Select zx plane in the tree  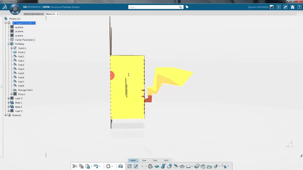coord(19,36)
